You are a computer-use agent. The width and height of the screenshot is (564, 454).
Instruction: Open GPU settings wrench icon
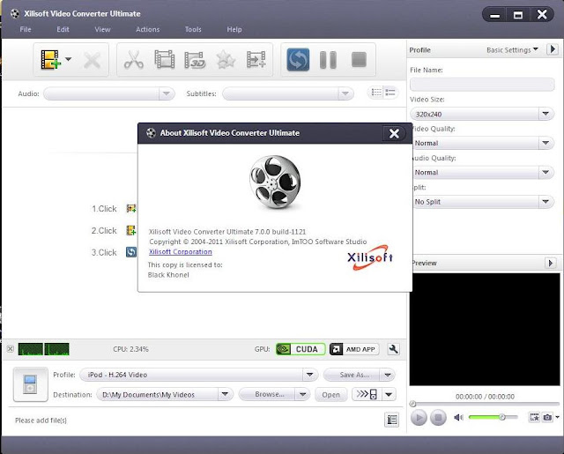[393, 349]
